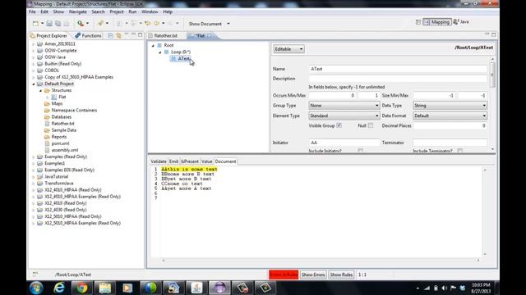Open the Group Type dropdown
This screenshot has width=526, height=295.
(x=344, y=106)
